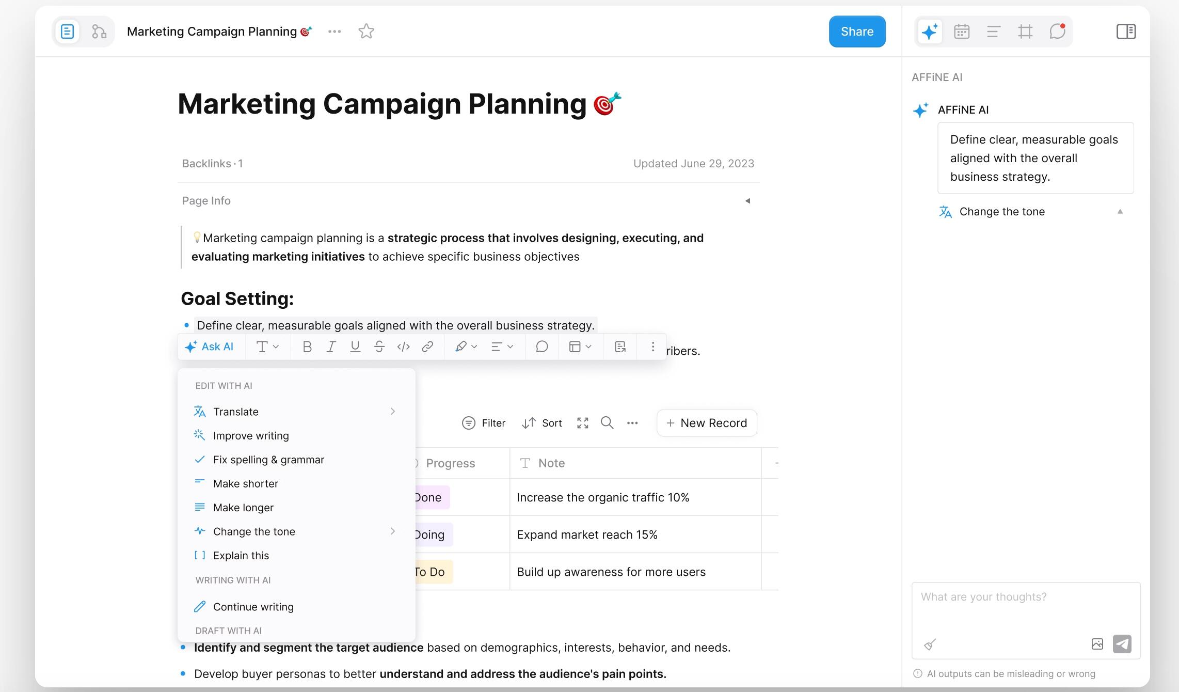Open the text type dropdown

tap(267, 347)
